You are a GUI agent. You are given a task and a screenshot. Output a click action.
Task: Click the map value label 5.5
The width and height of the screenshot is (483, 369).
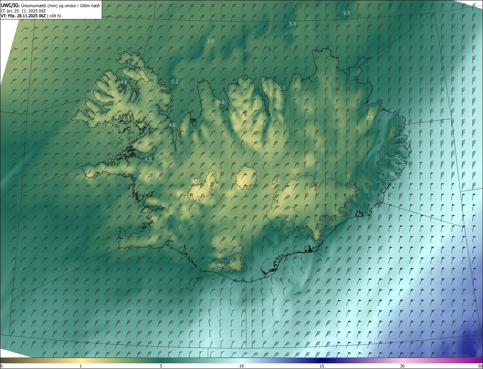(292, 23)
